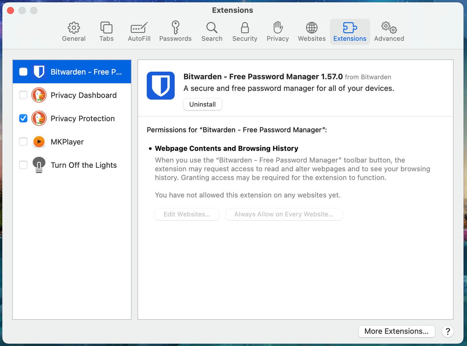This screenshot has height=346, width=467.
Task: Open the Passwords key icon
Action: tap(175, 28)
